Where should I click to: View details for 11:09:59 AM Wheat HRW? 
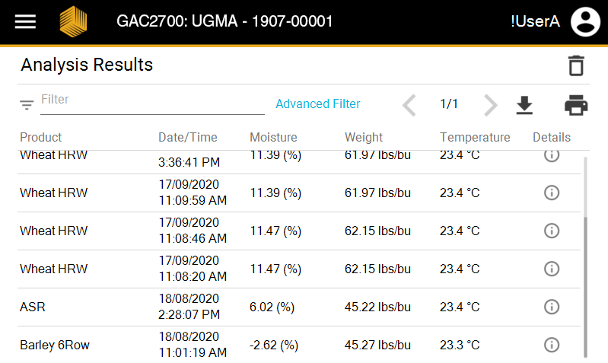coord(552,193)
